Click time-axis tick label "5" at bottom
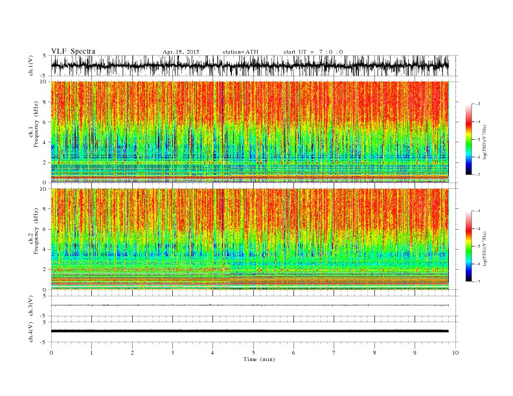This screenshot has height=396, width=513. click(x=253, y=353)
